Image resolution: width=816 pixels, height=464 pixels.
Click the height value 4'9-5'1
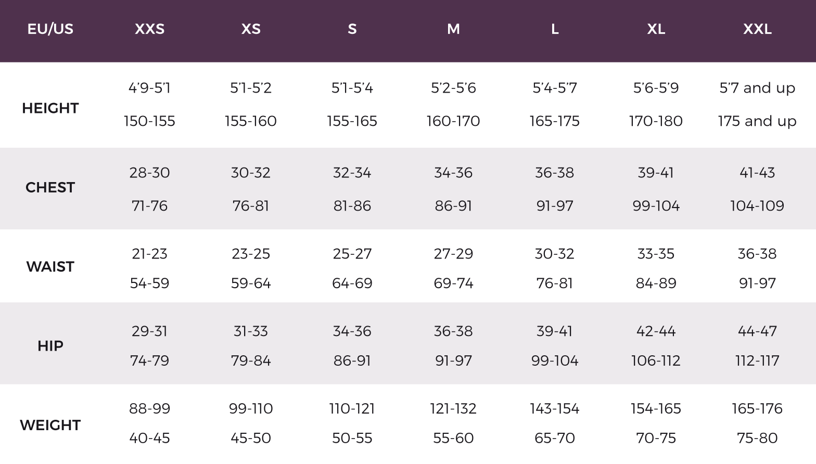point(149,88)
